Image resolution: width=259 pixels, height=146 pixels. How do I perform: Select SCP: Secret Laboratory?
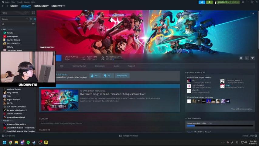click(16, 106)
